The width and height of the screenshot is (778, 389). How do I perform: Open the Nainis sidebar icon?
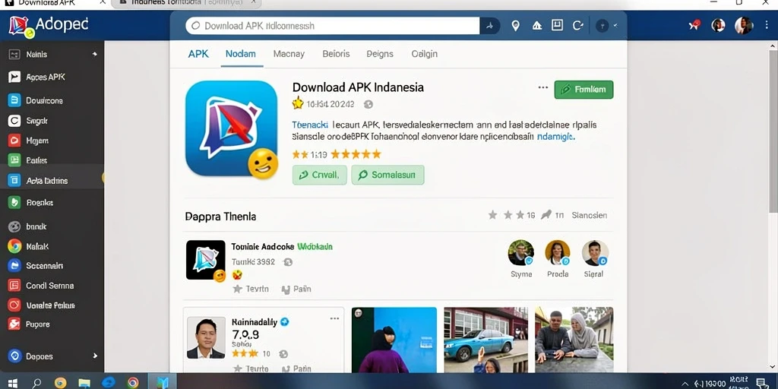tap(14, 54)
